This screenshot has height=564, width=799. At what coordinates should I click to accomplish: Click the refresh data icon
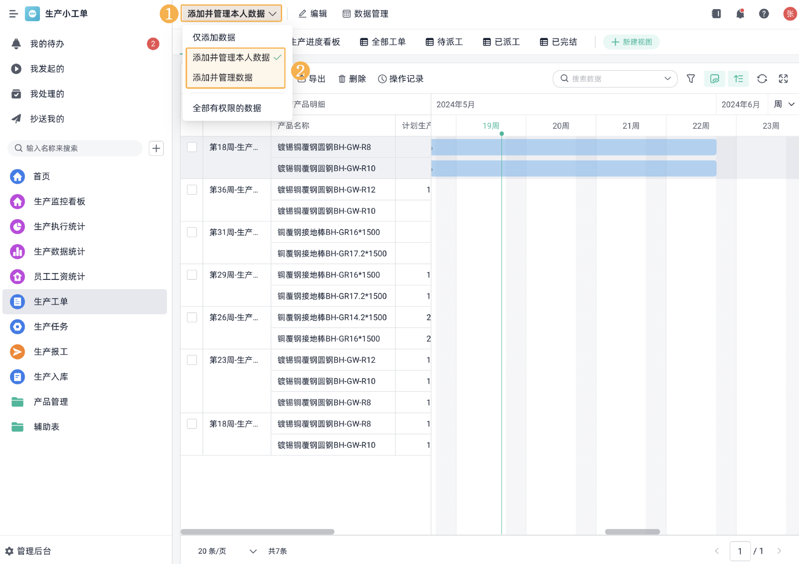tap(762, 79)
